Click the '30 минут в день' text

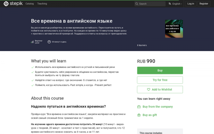tap(59, 42)
